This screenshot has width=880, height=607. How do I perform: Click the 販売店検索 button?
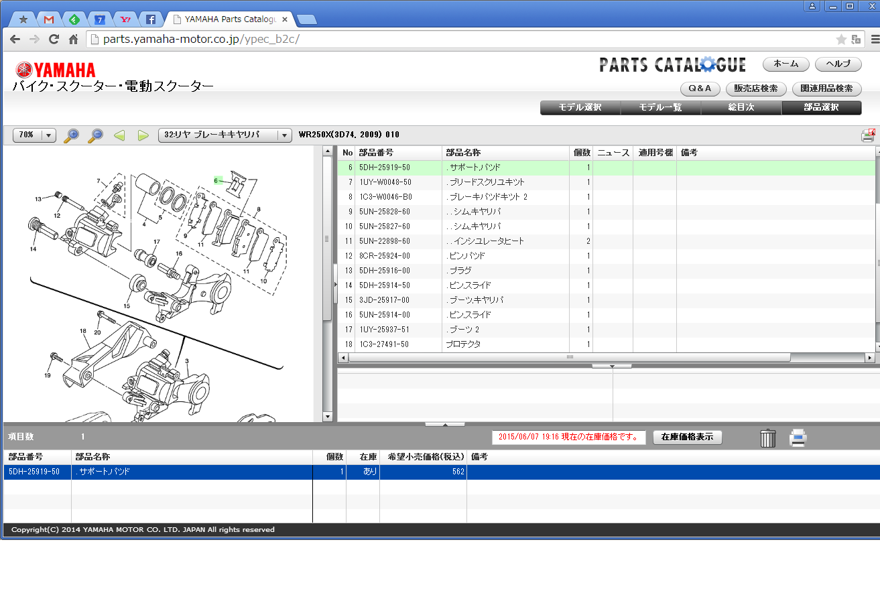pyautogui.click(x=756, y=88)
